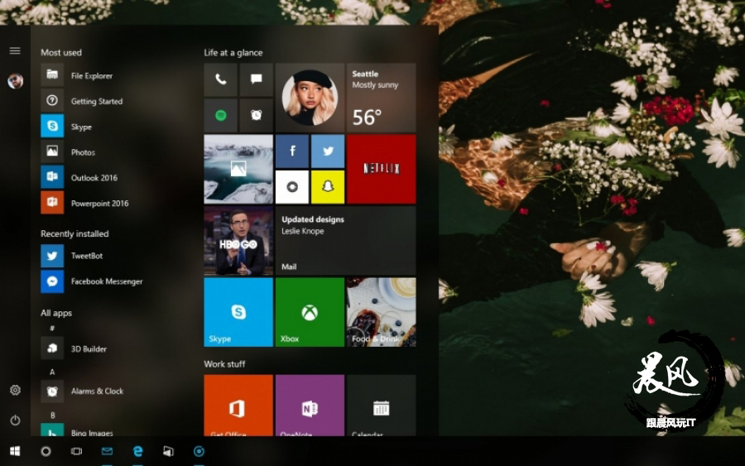The height and width of the screenshot is (466, 745).
Task: Open Facebook Messenger app
Action: click(91, 281)
